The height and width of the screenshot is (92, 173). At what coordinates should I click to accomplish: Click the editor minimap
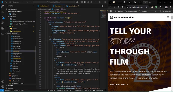(104, 14)
